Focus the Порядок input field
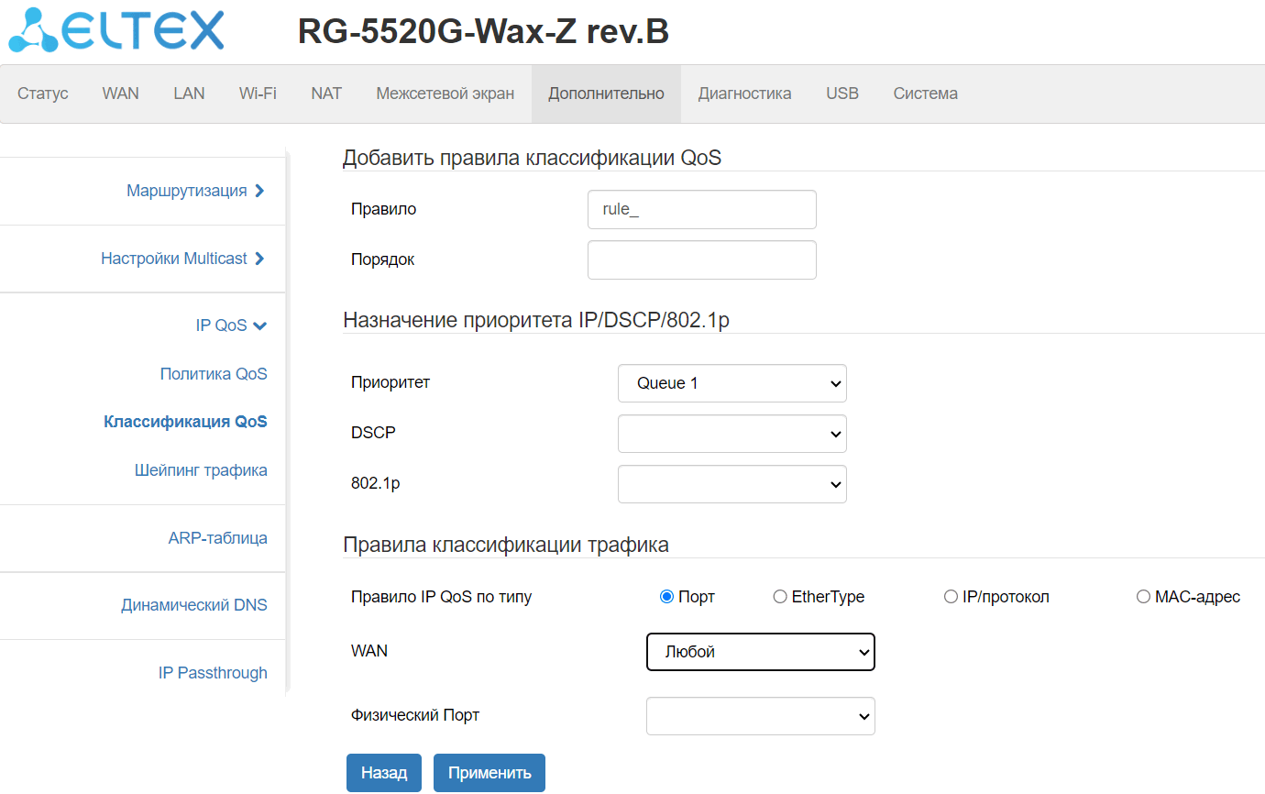The height and width of the screenshot is (794, 1265). (x=701, y=259)
